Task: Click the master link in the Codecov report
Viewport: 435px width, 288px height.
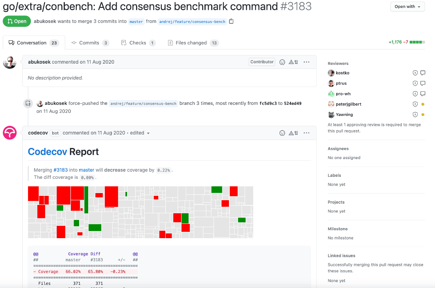Action: coord(87,170)
